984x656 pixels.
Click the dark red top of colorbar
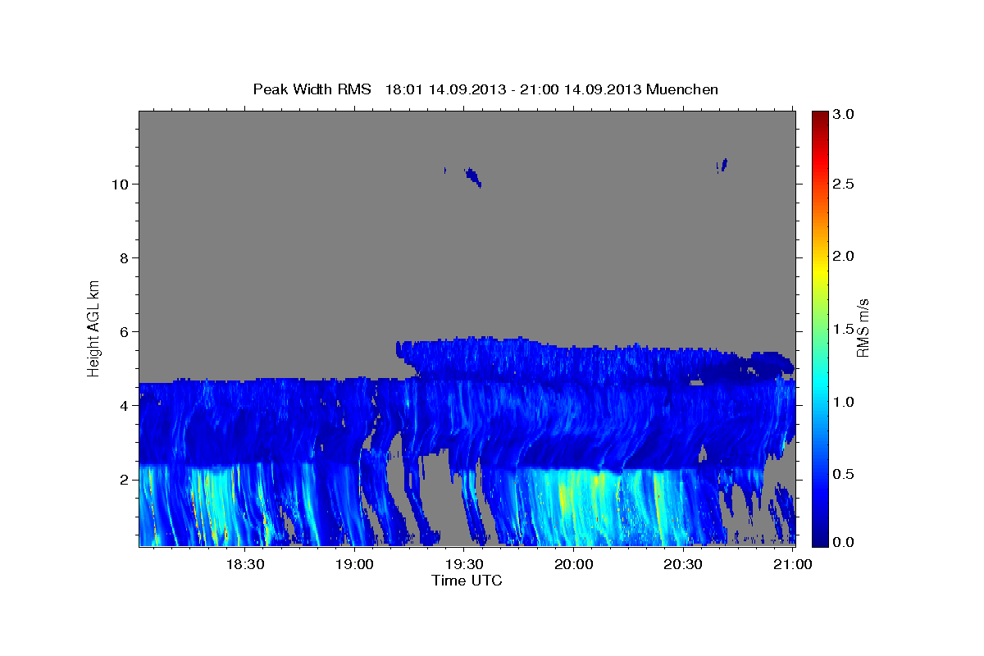pos(820,116)
